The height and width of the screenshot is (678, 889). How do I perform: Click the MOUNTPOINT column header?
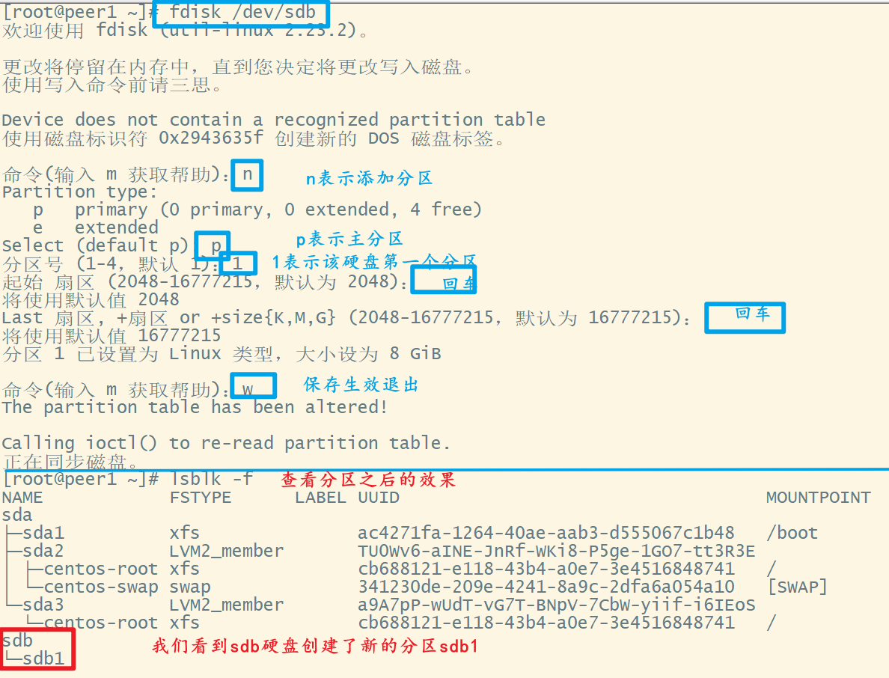click(x=818, y=498)
